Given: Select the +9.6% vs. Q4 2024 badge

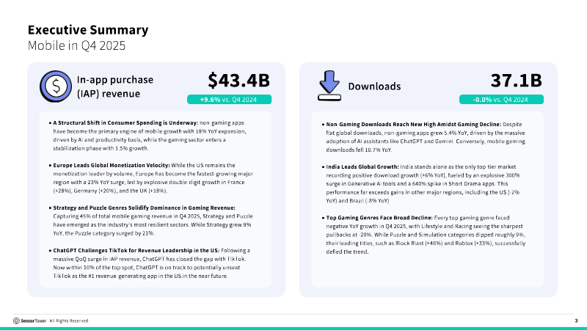Looking at the screenshot, I should [230, 100].
